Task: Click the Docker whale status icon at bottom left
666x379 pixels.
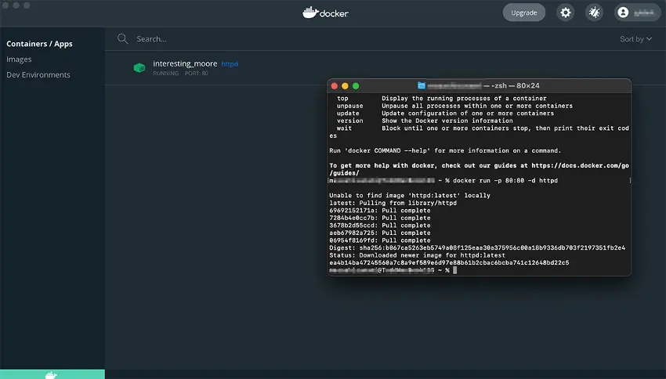Action: pos(52,375)
